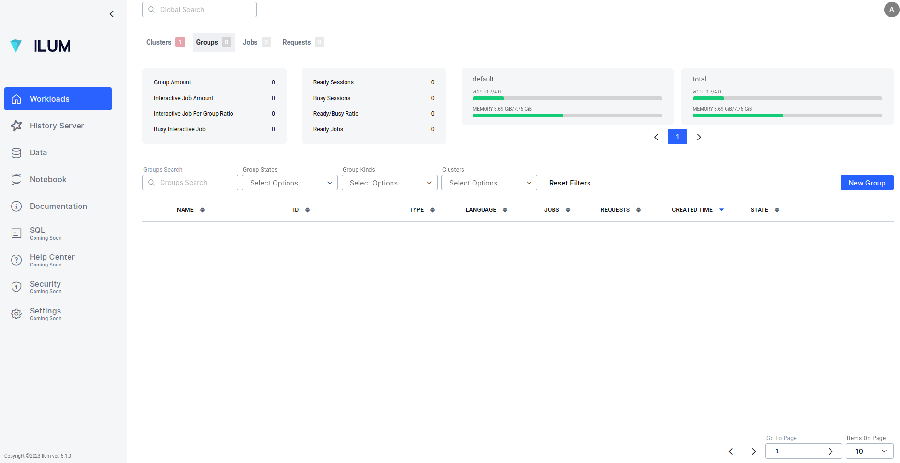Screen dimensions: 900x463
Task: Open the Group States dropdown
Action: tap(289, 183)
